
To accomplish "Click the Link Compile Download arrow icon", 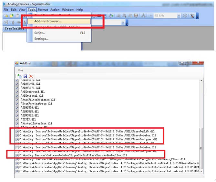I will [111, 16].
